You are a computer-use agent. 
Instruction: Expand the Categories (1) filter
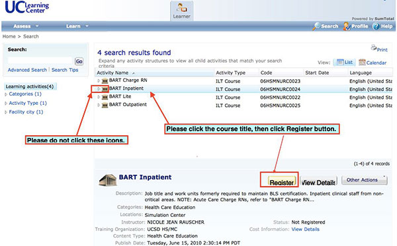(6, 94)
